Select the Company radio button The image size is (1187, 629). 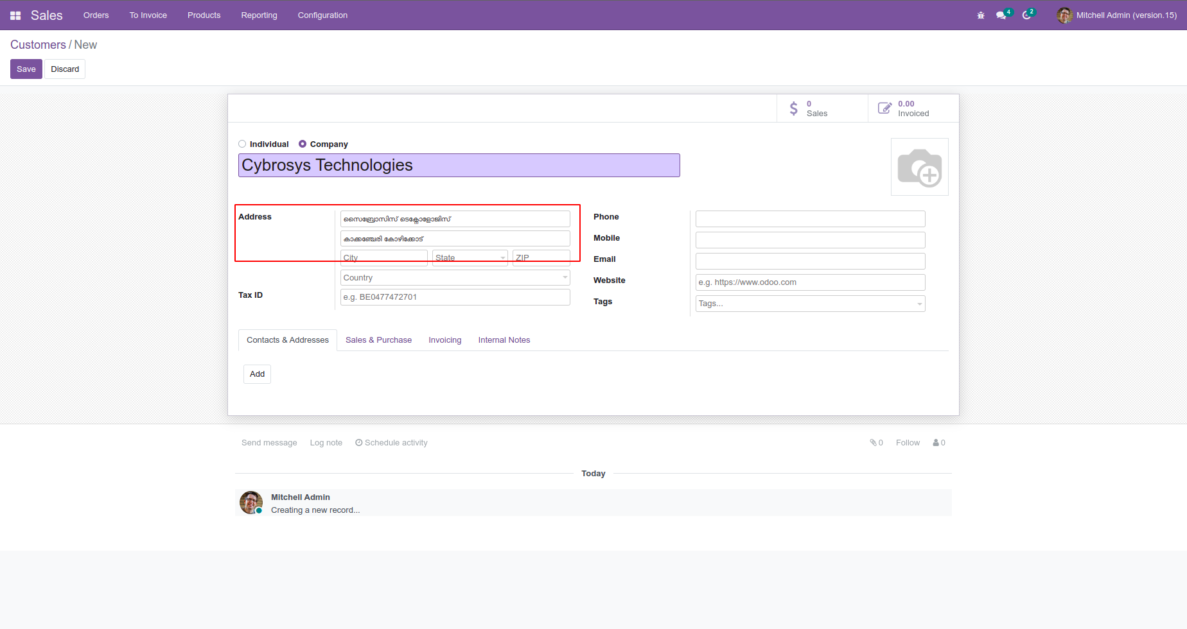303,144
